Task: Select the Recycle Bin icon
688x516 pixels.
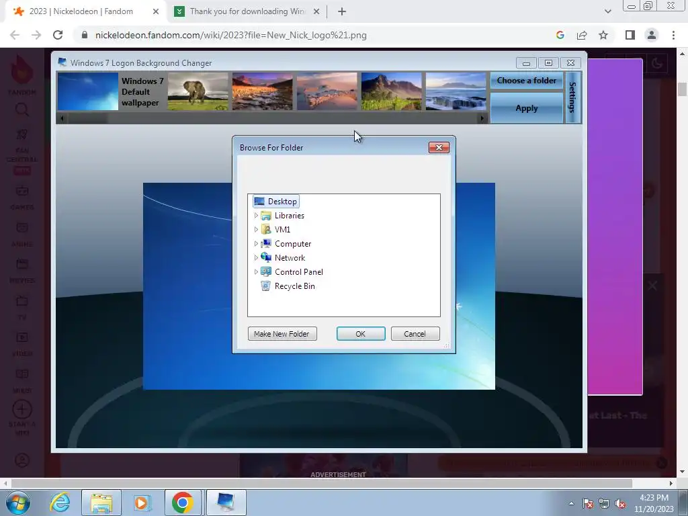Action: [x=266, y=286]
